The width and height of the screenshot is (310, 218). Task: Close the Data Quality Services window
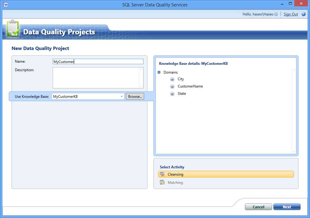301,3
